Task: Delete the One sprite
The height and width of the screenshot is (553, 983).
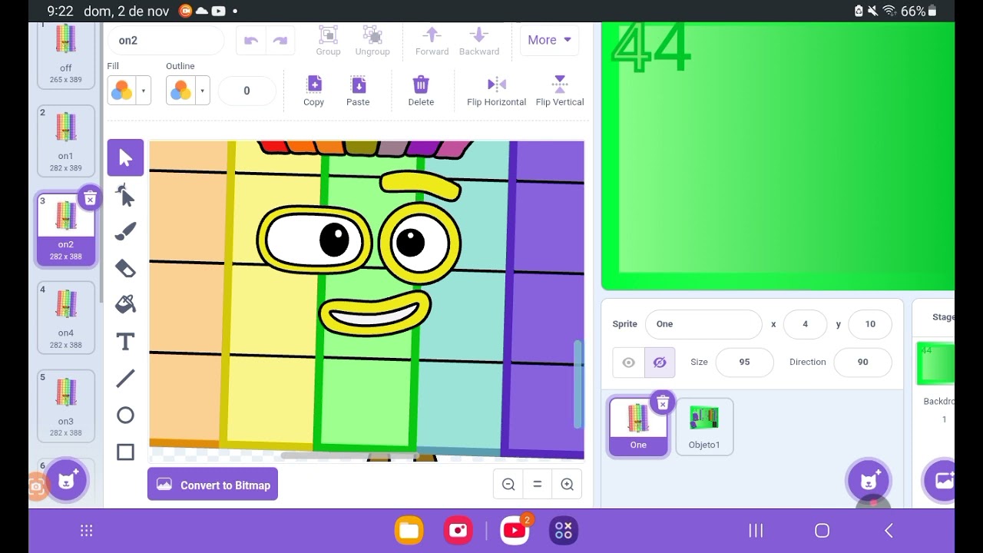Action: (662, 403)
